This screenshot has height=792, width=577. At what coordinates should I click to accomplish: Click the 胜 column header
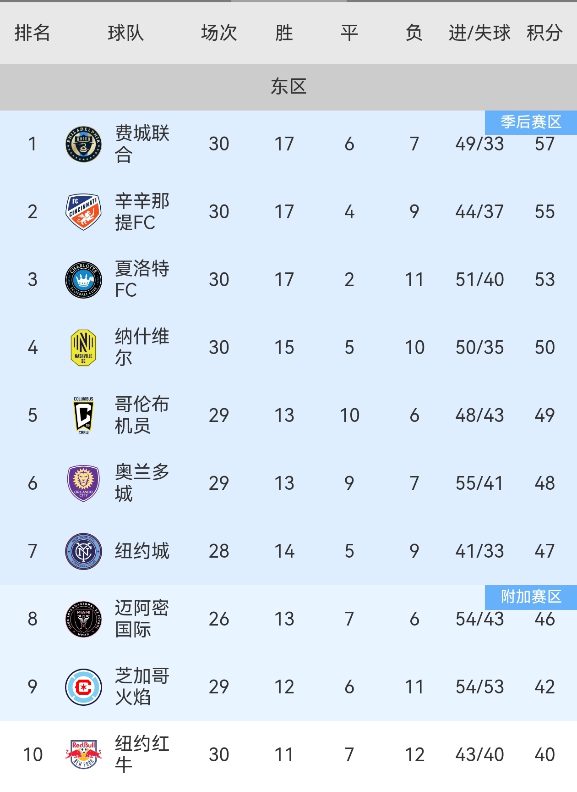(284, 33)
